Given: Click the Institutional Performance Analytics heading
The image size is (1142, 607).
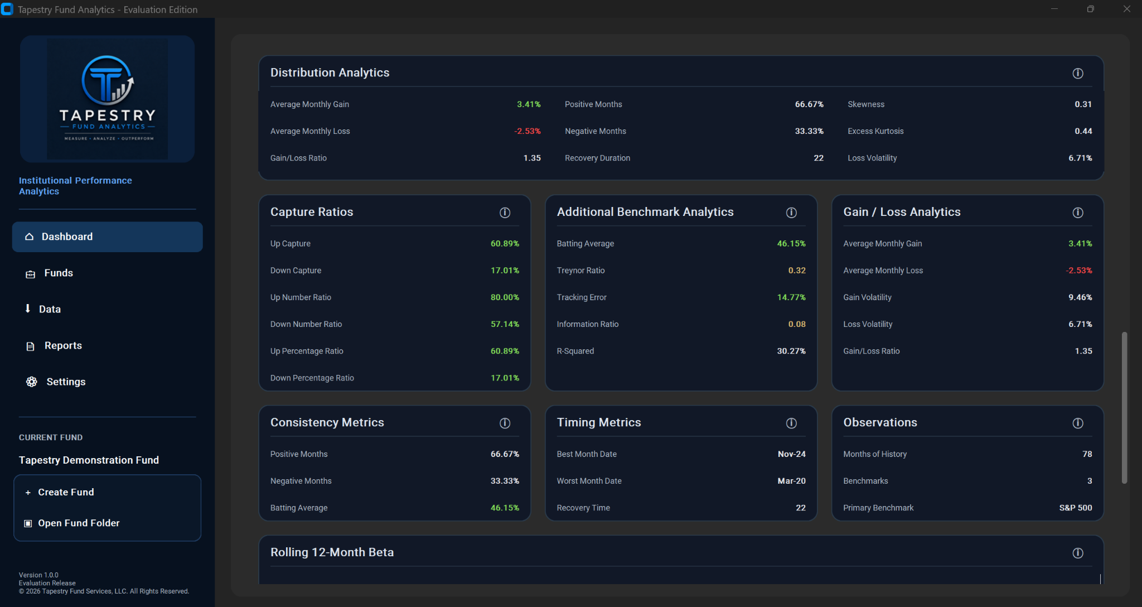Looking at the screenshot, I should click(75, 186).
